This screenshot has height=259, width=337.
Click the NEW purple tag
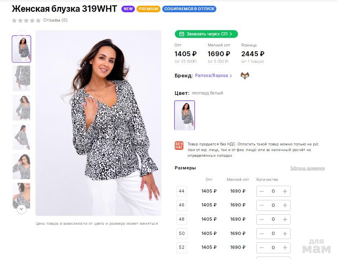(128, 9)
